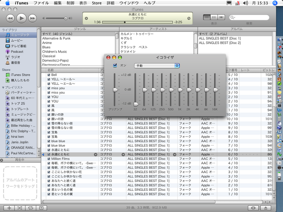Collapse the プレイリスト section triangle

coord(3,87)
